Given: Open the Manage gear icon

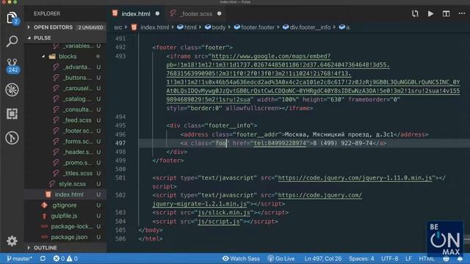Looking at the screenshot, I should click(12, 241).
